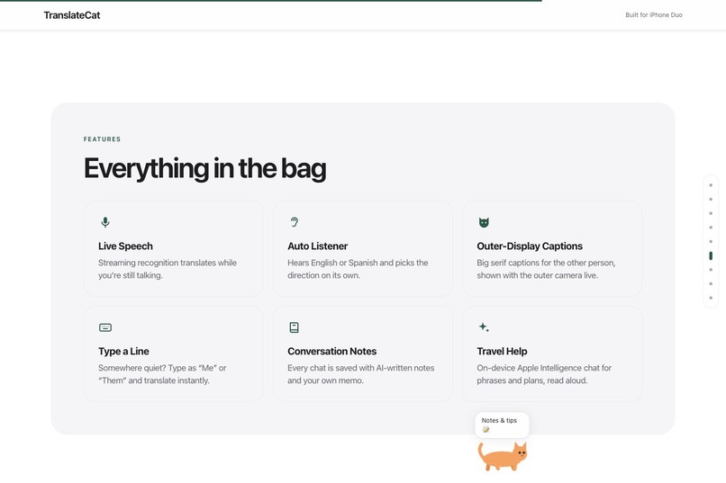The height and width of the screenshot is (483, 726).
Task: Click the orange cat mascot
Action: tap(503, 456)
